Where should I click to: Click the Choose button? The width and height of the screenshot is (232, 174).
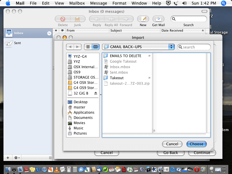[197, 144]
